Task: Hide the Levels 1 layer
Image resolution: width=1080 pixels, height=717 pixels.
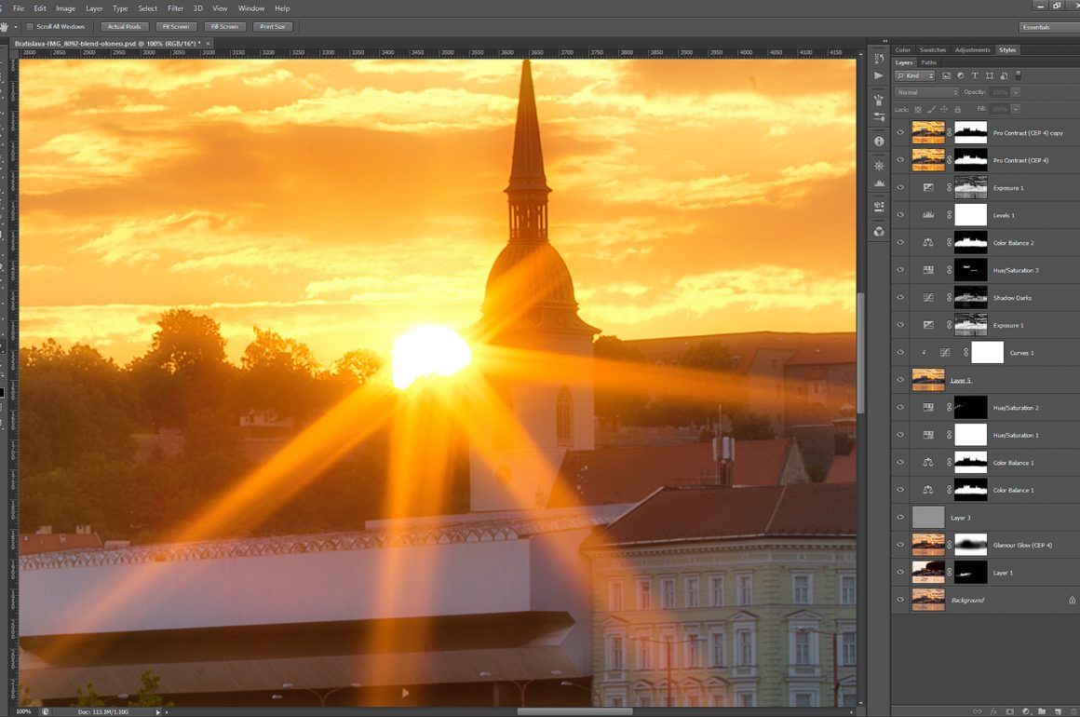Action: click(900, 215)
